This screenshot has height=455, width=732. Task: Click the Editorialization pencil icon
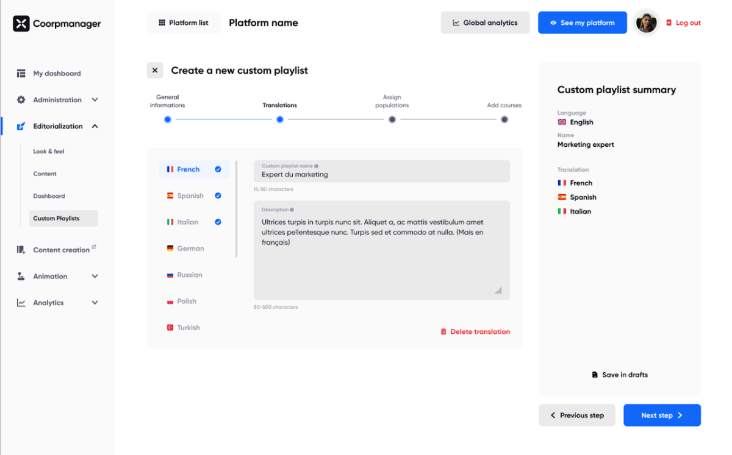pyautogui.click(x=20, y=125)
